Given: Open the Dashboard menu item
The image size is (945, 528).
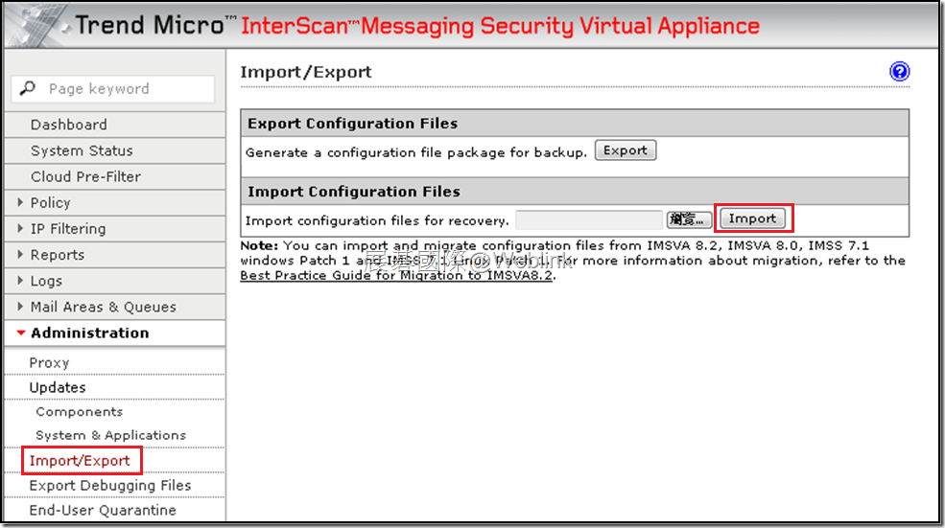Looking at the screenshot, I should (x=69, y=125).
